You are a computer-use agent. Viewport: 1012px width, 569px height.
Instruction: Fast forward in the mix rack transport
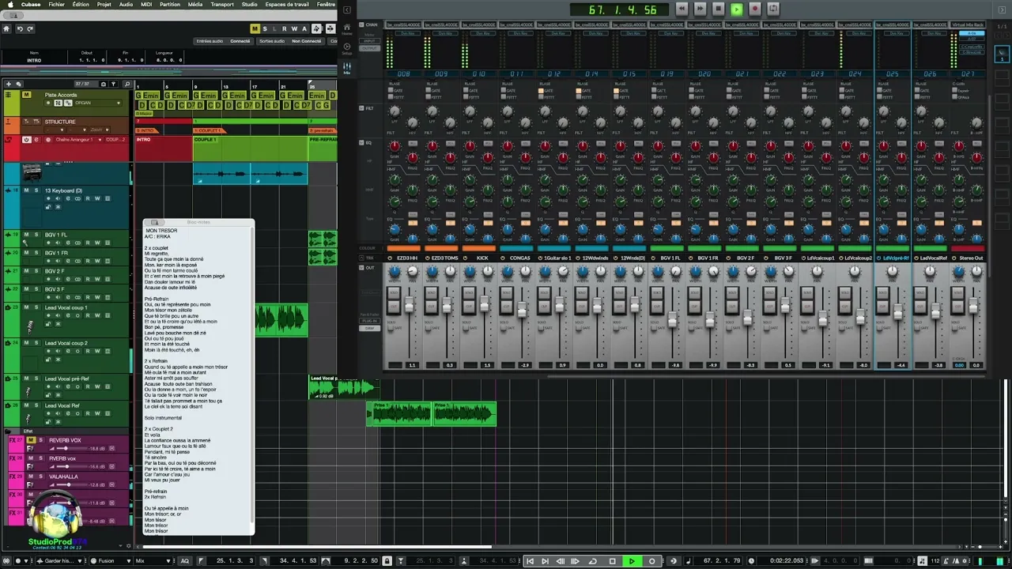(700, 9)
